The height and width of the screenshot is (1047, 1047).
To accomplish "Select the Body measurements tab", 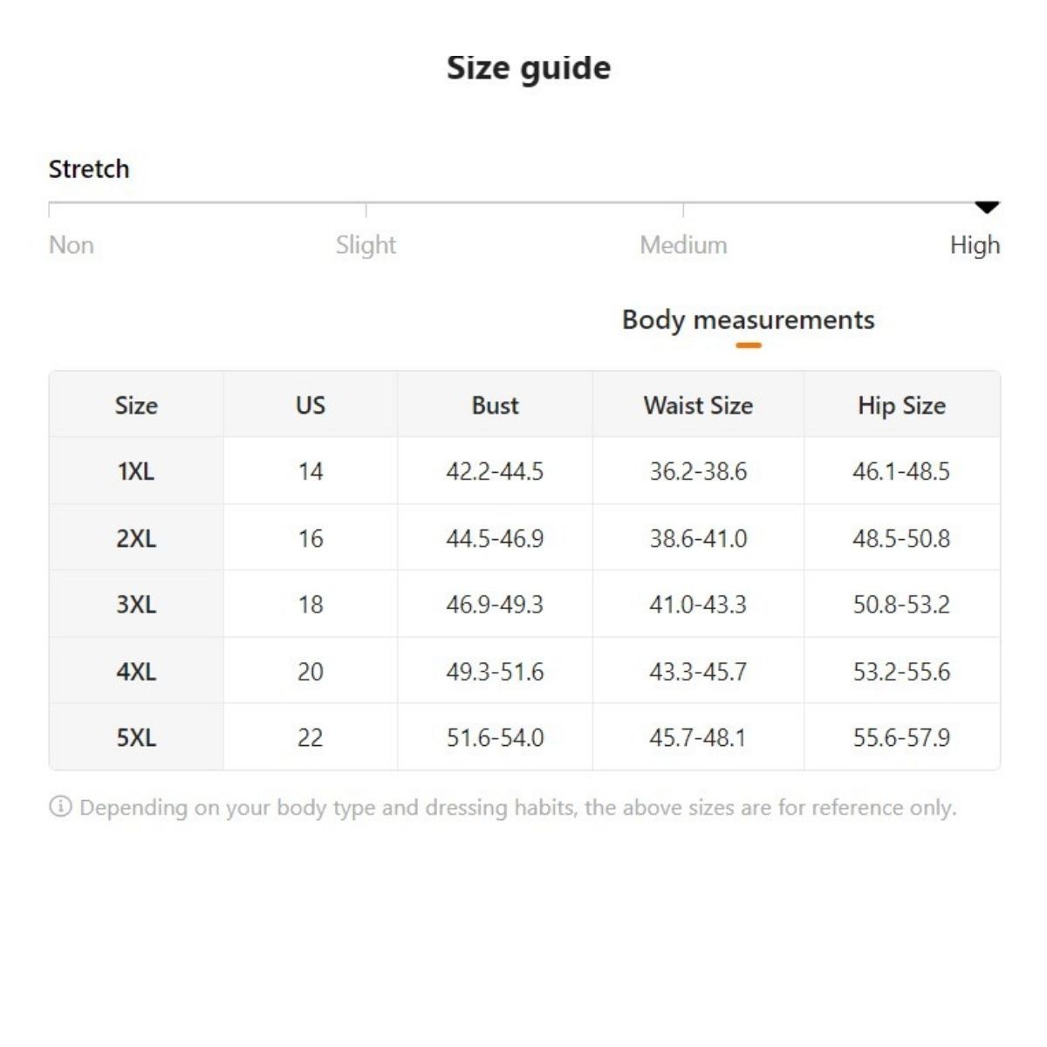I will (748, 320).
